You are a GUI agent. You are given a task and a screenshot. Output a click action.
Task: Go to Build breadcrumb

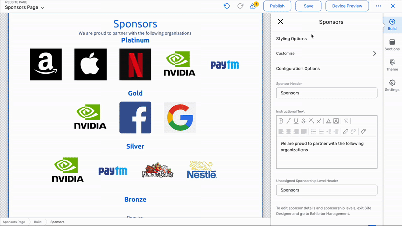click(x=37, y=222)
